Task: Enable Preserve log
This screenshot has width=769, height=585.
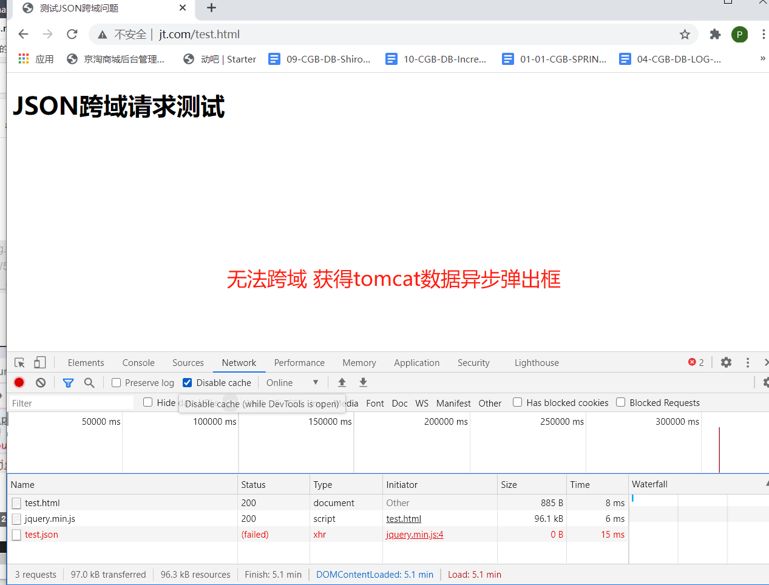Action: tap(115, 382)
